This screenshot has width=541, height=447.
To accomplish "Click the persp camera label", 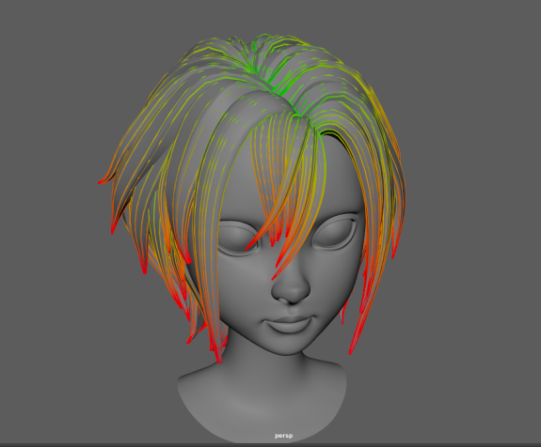I will [x=283, y=436].
